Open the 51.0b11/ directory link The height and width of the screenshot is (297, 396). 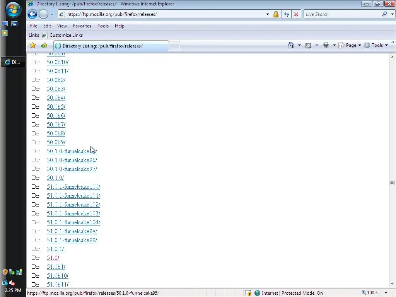point(58,285)
